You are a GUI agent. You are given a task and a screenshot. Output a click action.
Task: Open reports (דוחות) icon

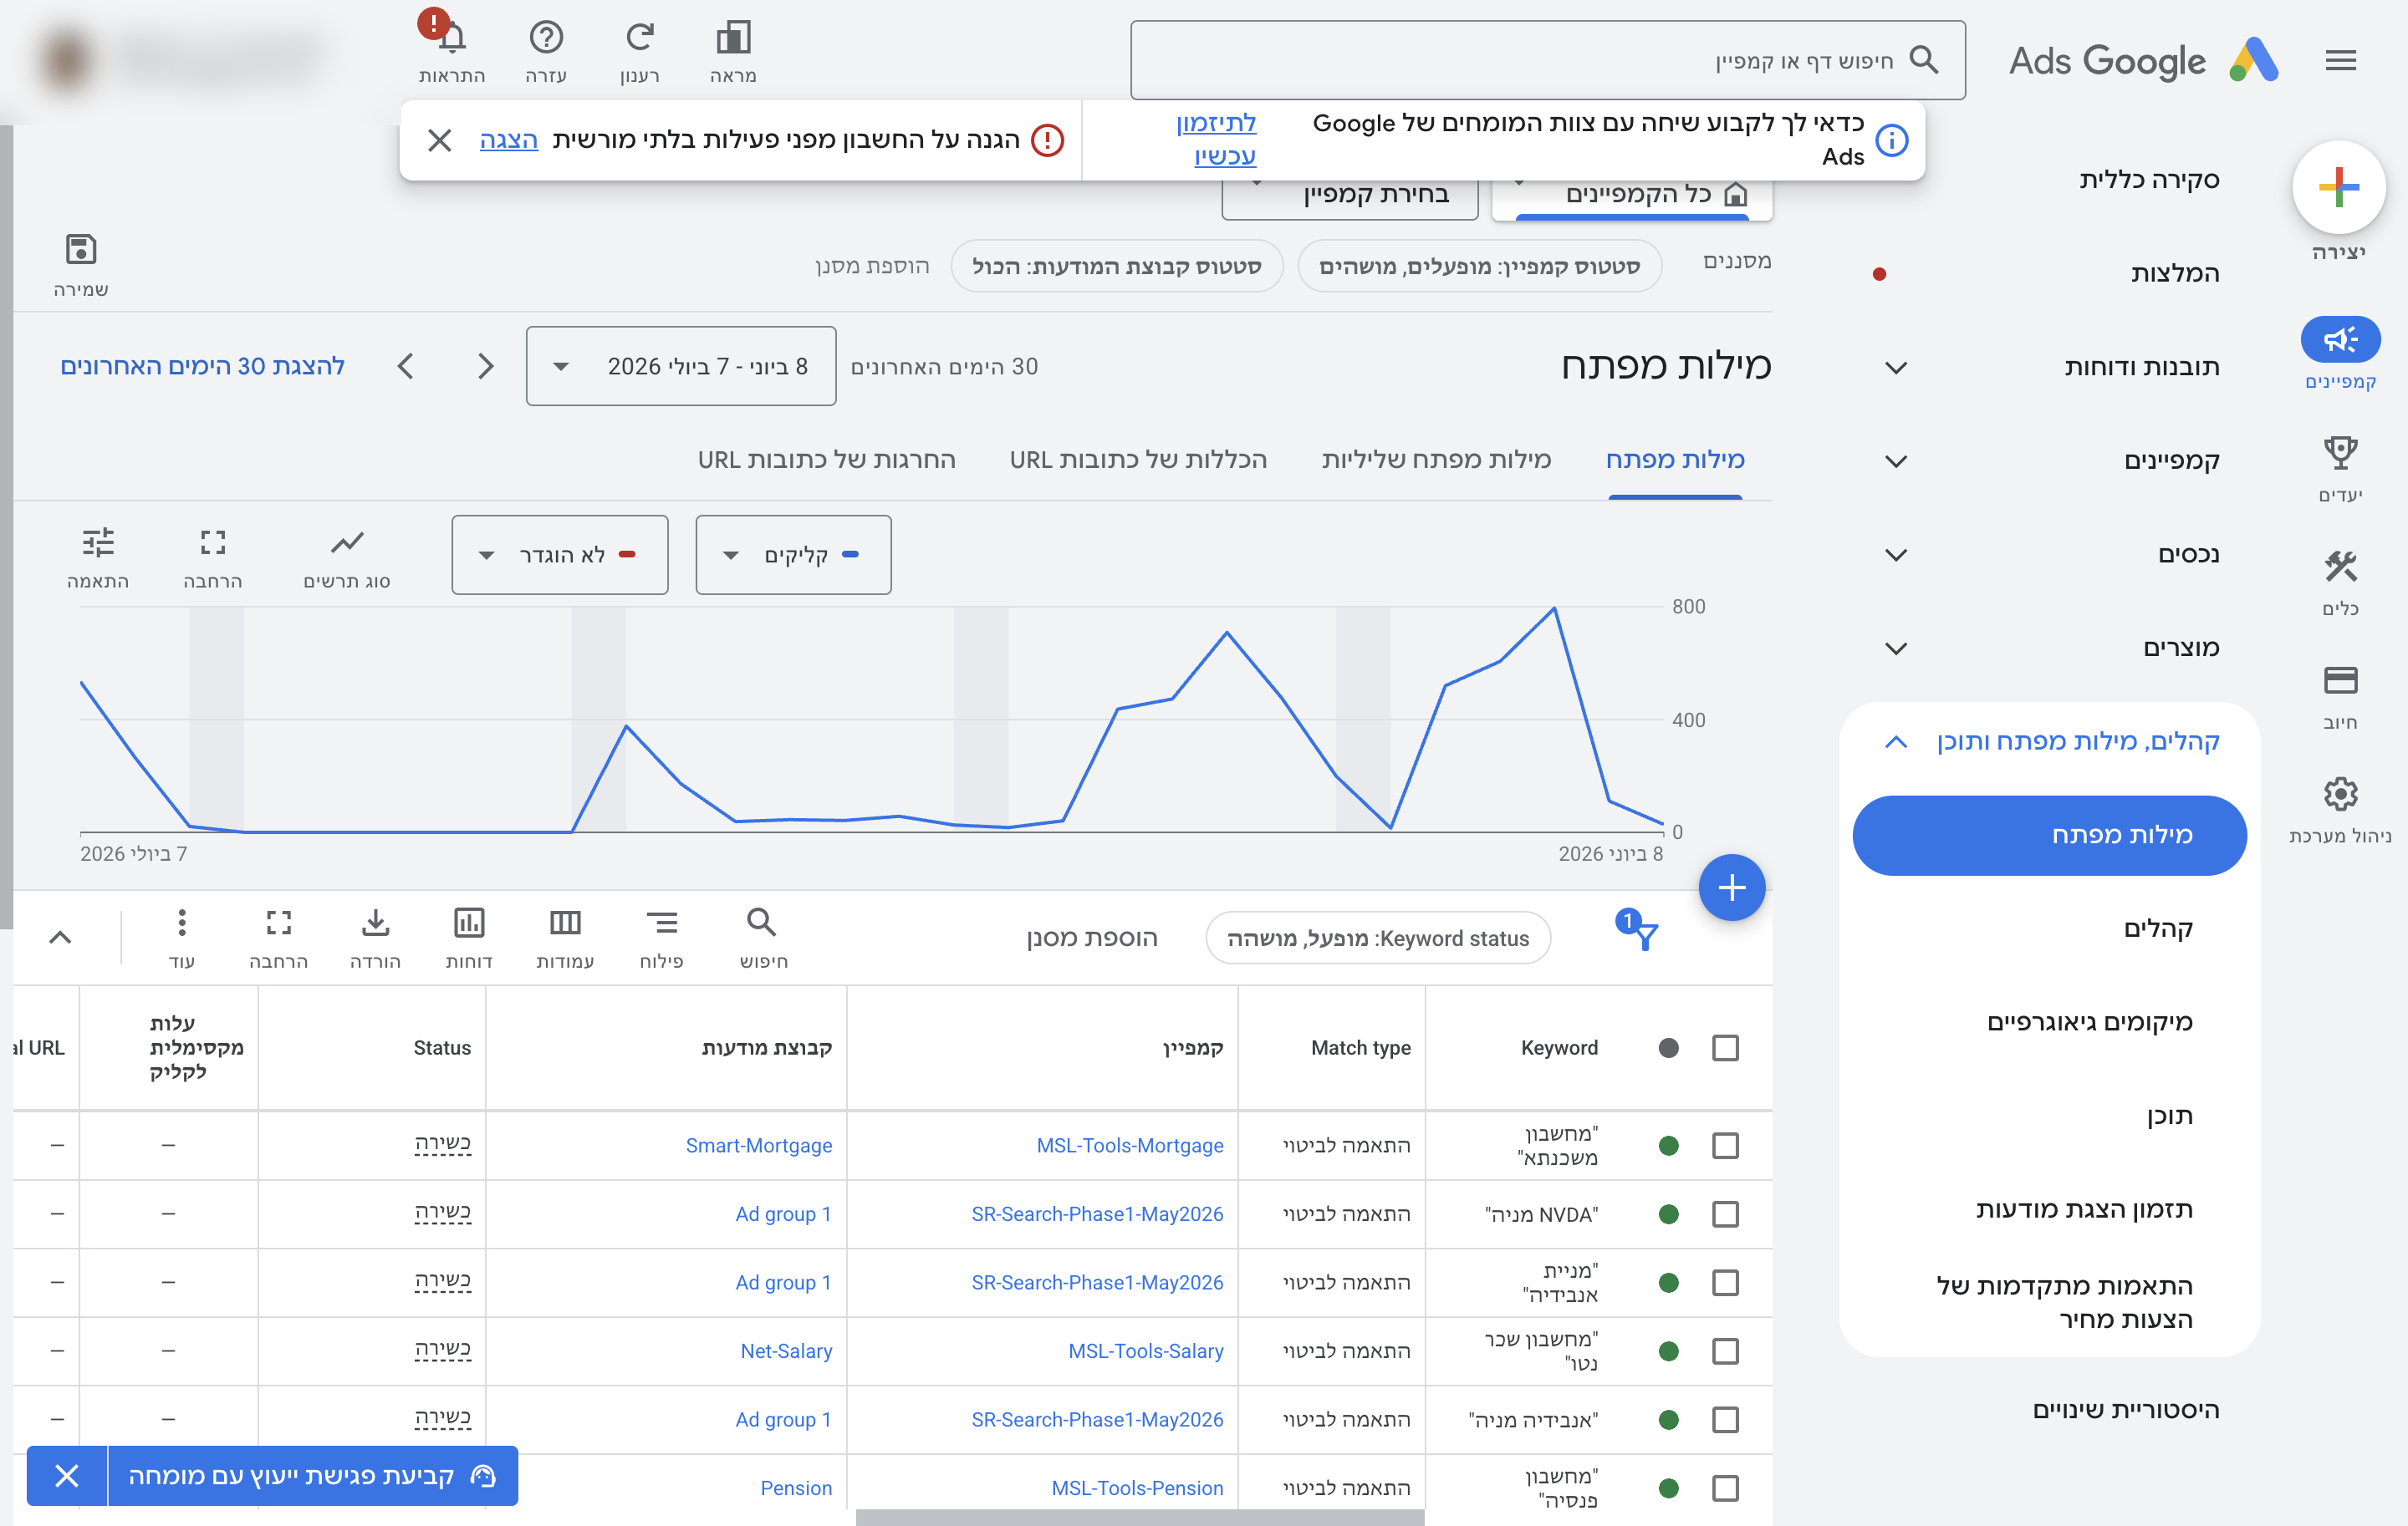(x=469, y=922)
